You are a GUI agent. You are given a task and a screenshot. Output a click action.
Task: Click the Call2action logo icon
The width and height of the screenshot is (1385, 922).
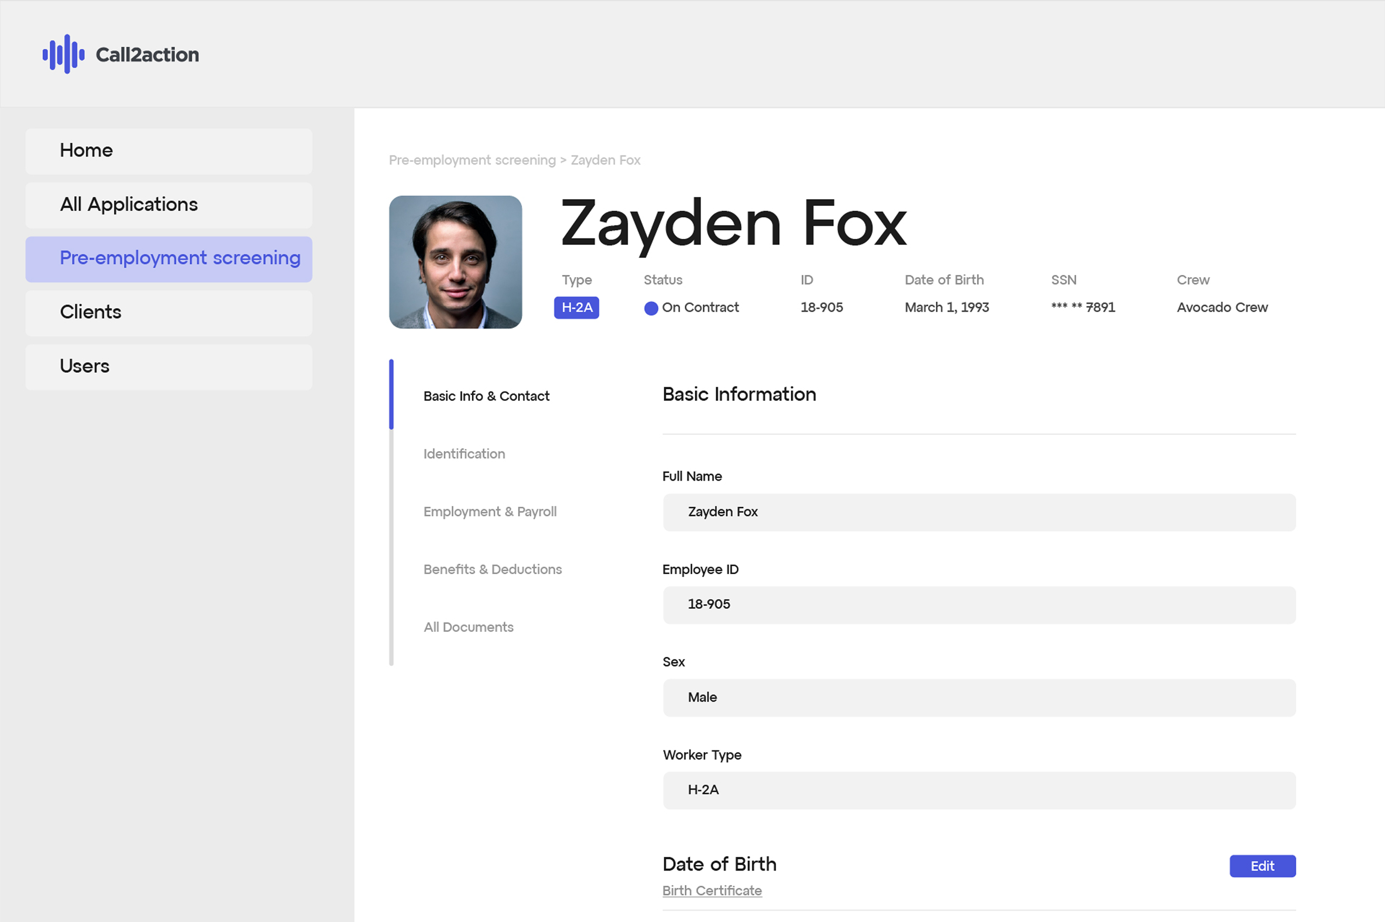pyautogui.click(x=63, y=54)
